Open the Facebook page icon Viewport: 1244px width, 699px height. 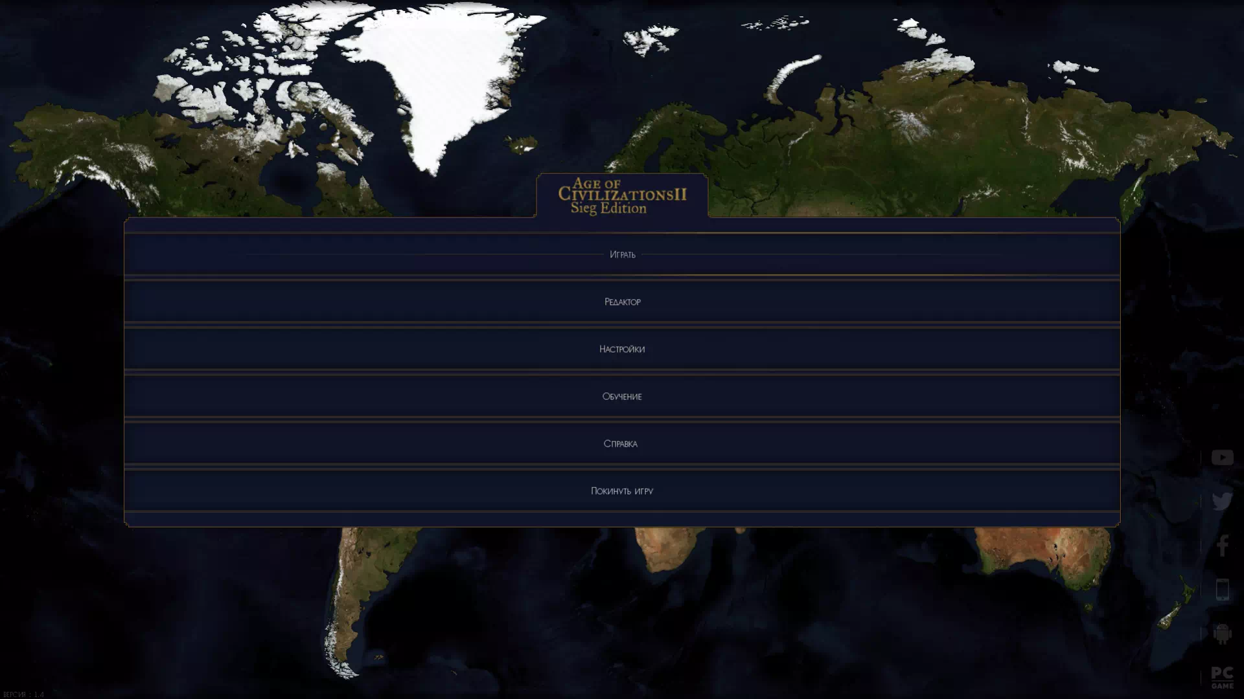click(1222, 546)
